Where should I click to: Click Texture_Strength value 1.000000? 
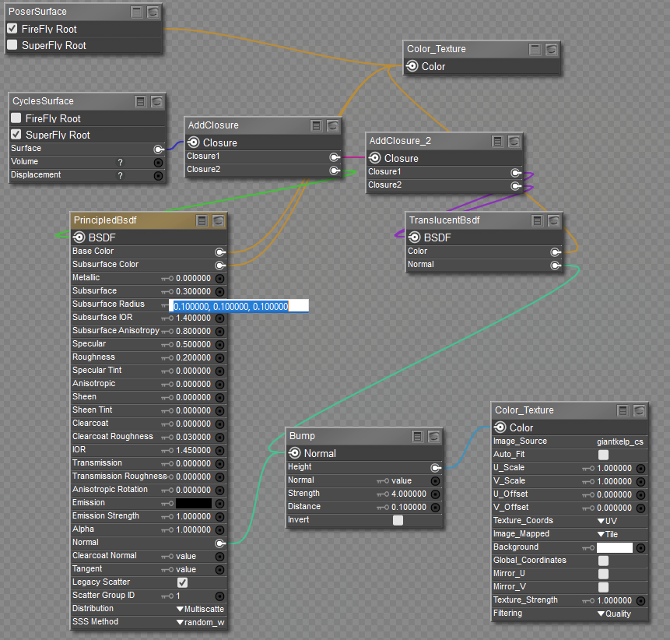click(x=615, y=600)
